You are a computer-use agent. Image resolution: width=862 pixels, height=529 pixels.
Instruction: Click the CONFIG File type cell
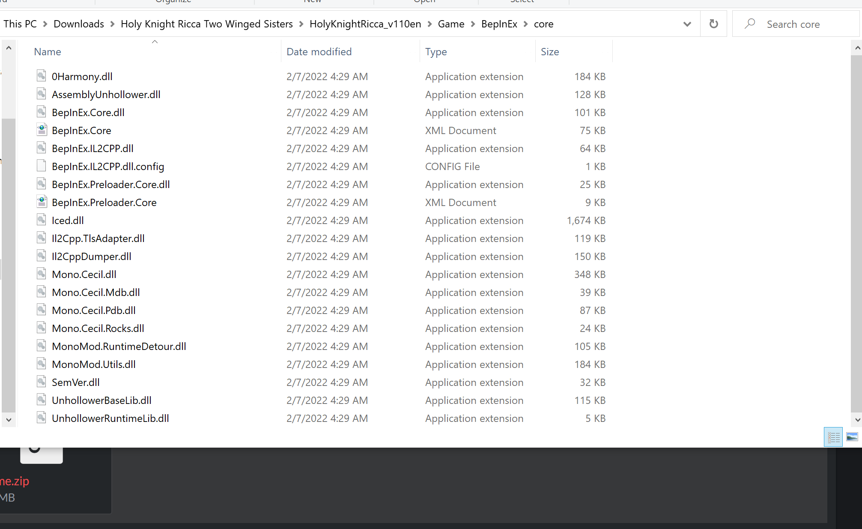[452, 167]
